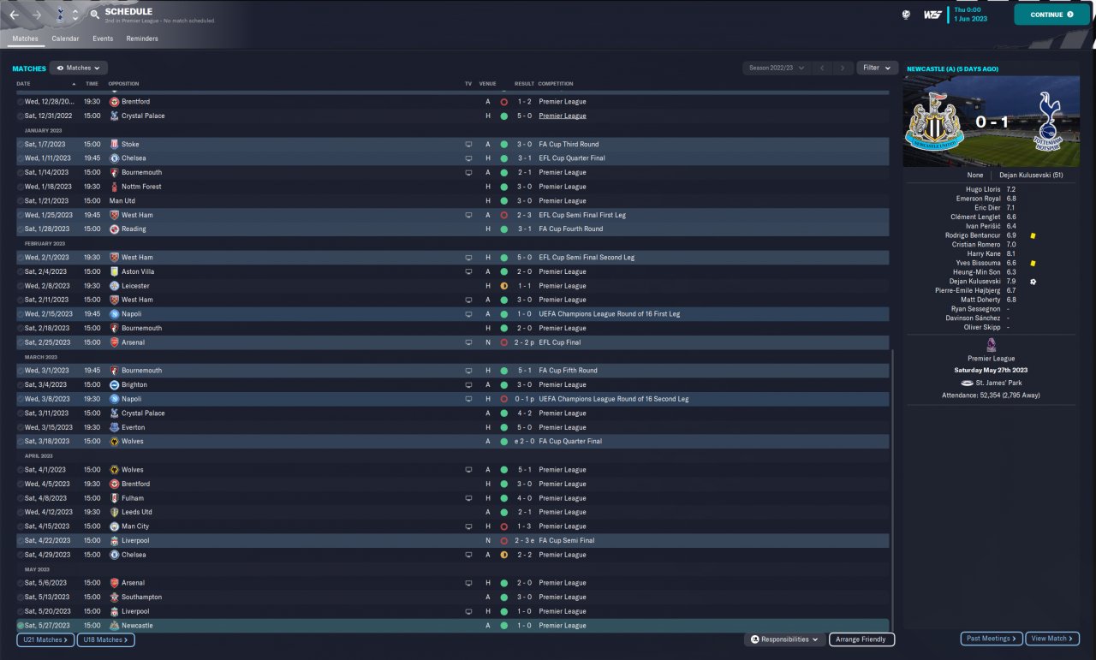Click TV icon on the Stoke row
Image resolution: width=1096 pixels, height=660 pixels.
[468, 145]
